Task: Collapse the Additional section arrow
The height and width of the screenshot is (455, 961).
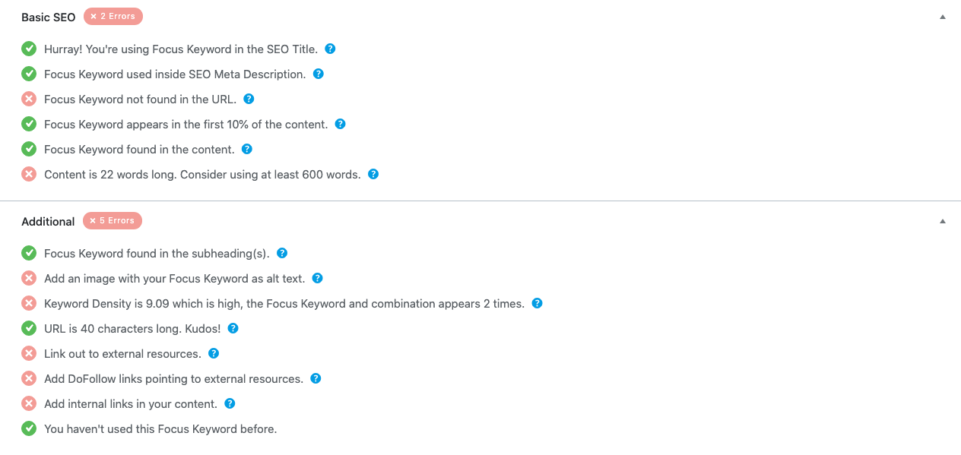Action: [x=943, y=222]
